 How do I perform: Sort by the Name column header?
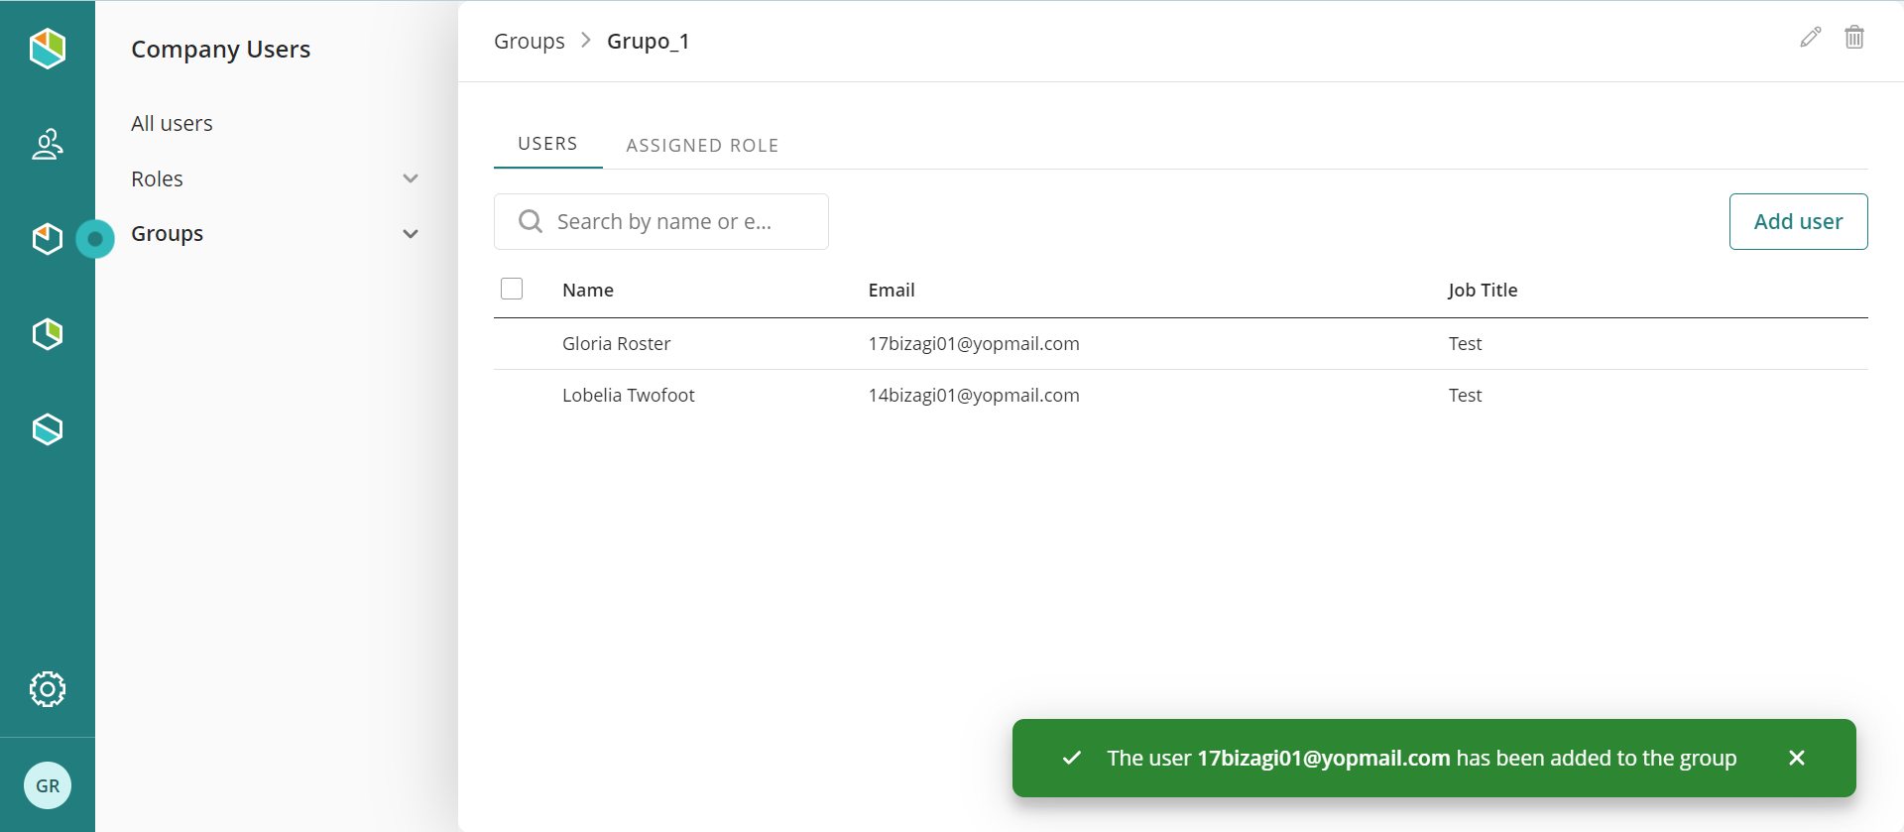pyautogui.click(x=588, y=290)
